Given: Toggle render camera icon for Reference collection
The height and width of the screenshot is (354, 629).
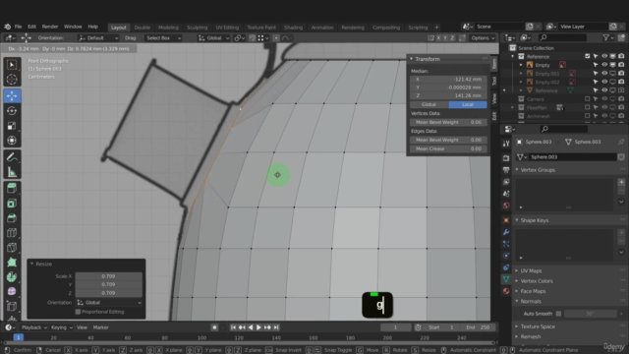Looking at the screenshot, I should pos(621,56).
